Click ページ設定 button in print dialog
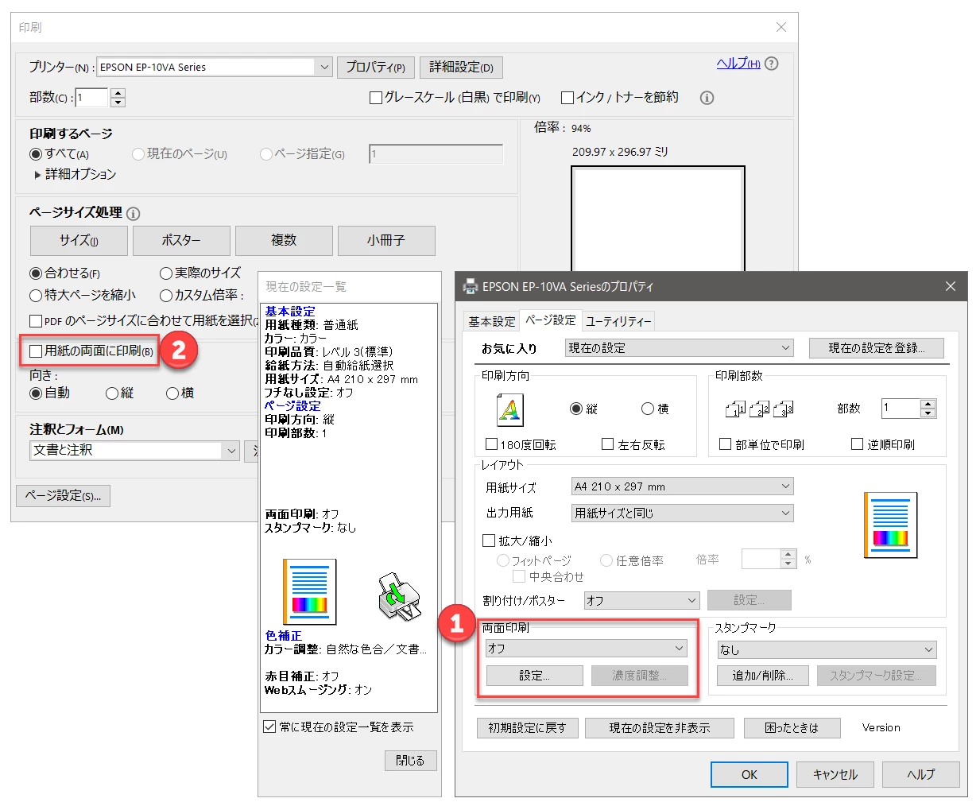The width and height of the screenshot is (980, 806). tap(63, 496)
